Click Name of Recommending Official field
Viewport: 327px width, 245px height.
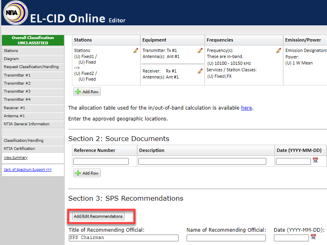coord(226,238)
